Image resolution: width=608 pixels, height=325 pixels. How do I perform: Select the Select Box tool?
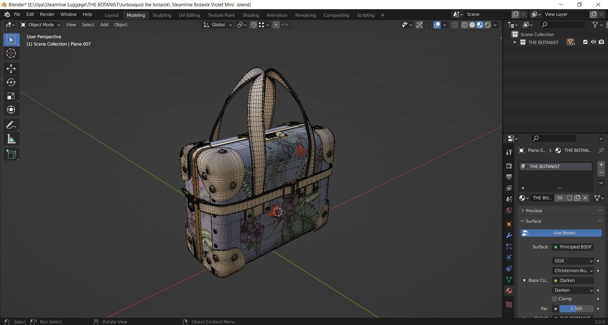(x=11, y=40)
